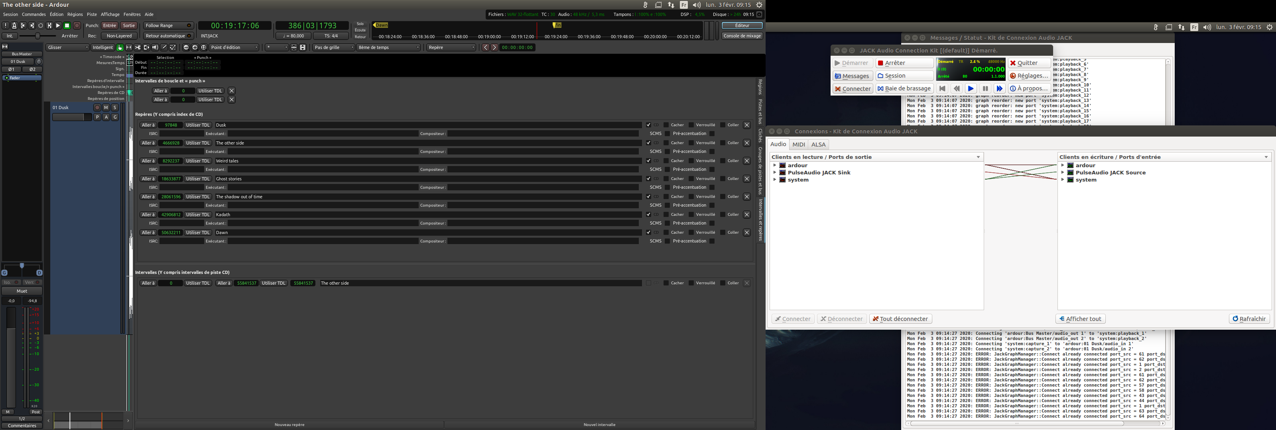Viewport: 1276px width, 430px height.
Task: Click the Nouveau repère button
Action: 289,424
